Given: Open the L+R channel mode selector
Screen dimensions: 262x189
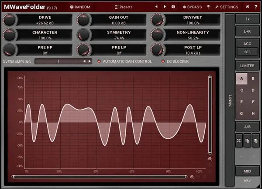Looking at the screenshot, I should tap(247, 32).
